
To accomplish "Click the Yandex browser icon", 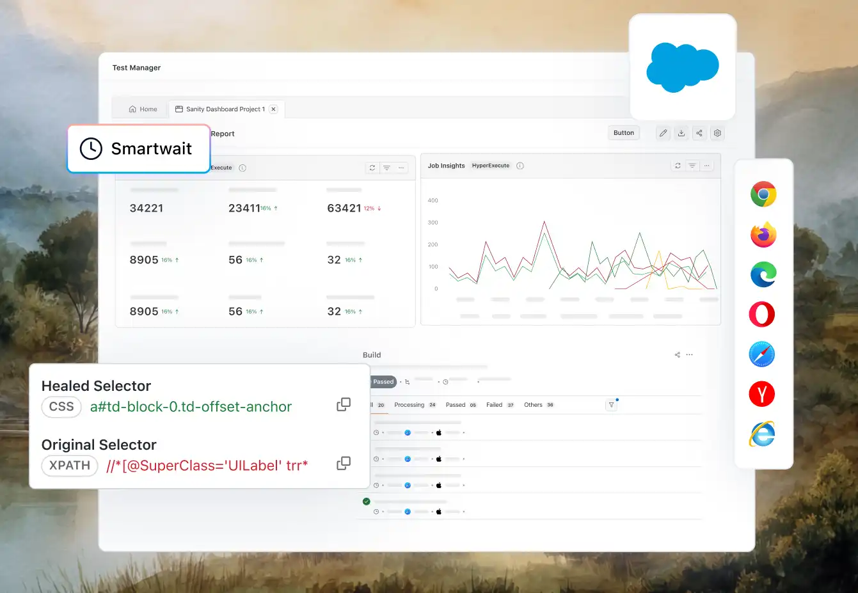I will [x=762, y=394].
